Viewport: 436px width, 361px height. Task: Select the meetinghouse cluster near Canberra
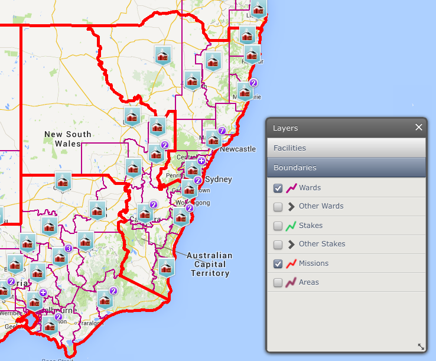[145, 213]
